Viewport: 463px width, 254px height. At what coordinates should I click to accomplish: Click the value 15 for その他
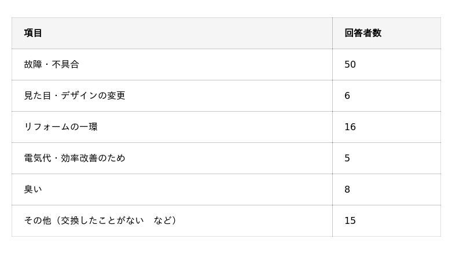pos(350,220)
